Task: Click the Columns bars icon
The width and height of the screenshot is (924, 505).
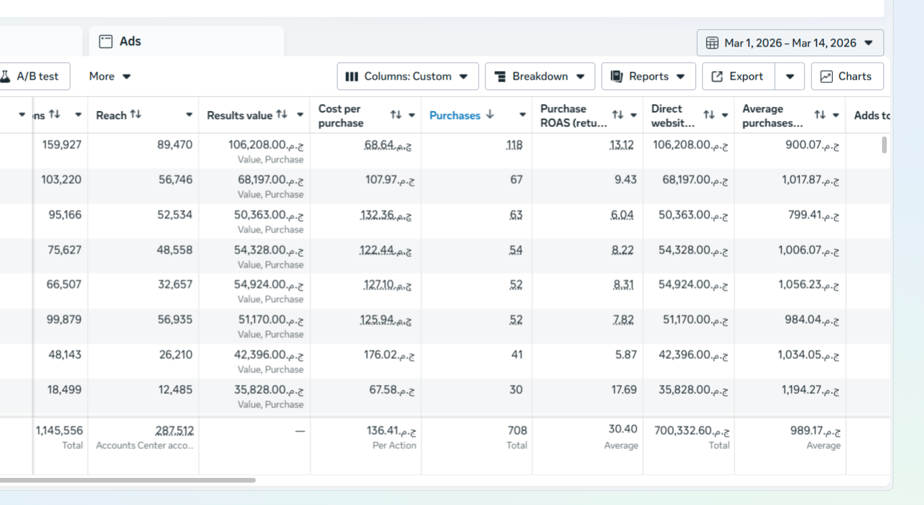Action: (x=351, y=76)
